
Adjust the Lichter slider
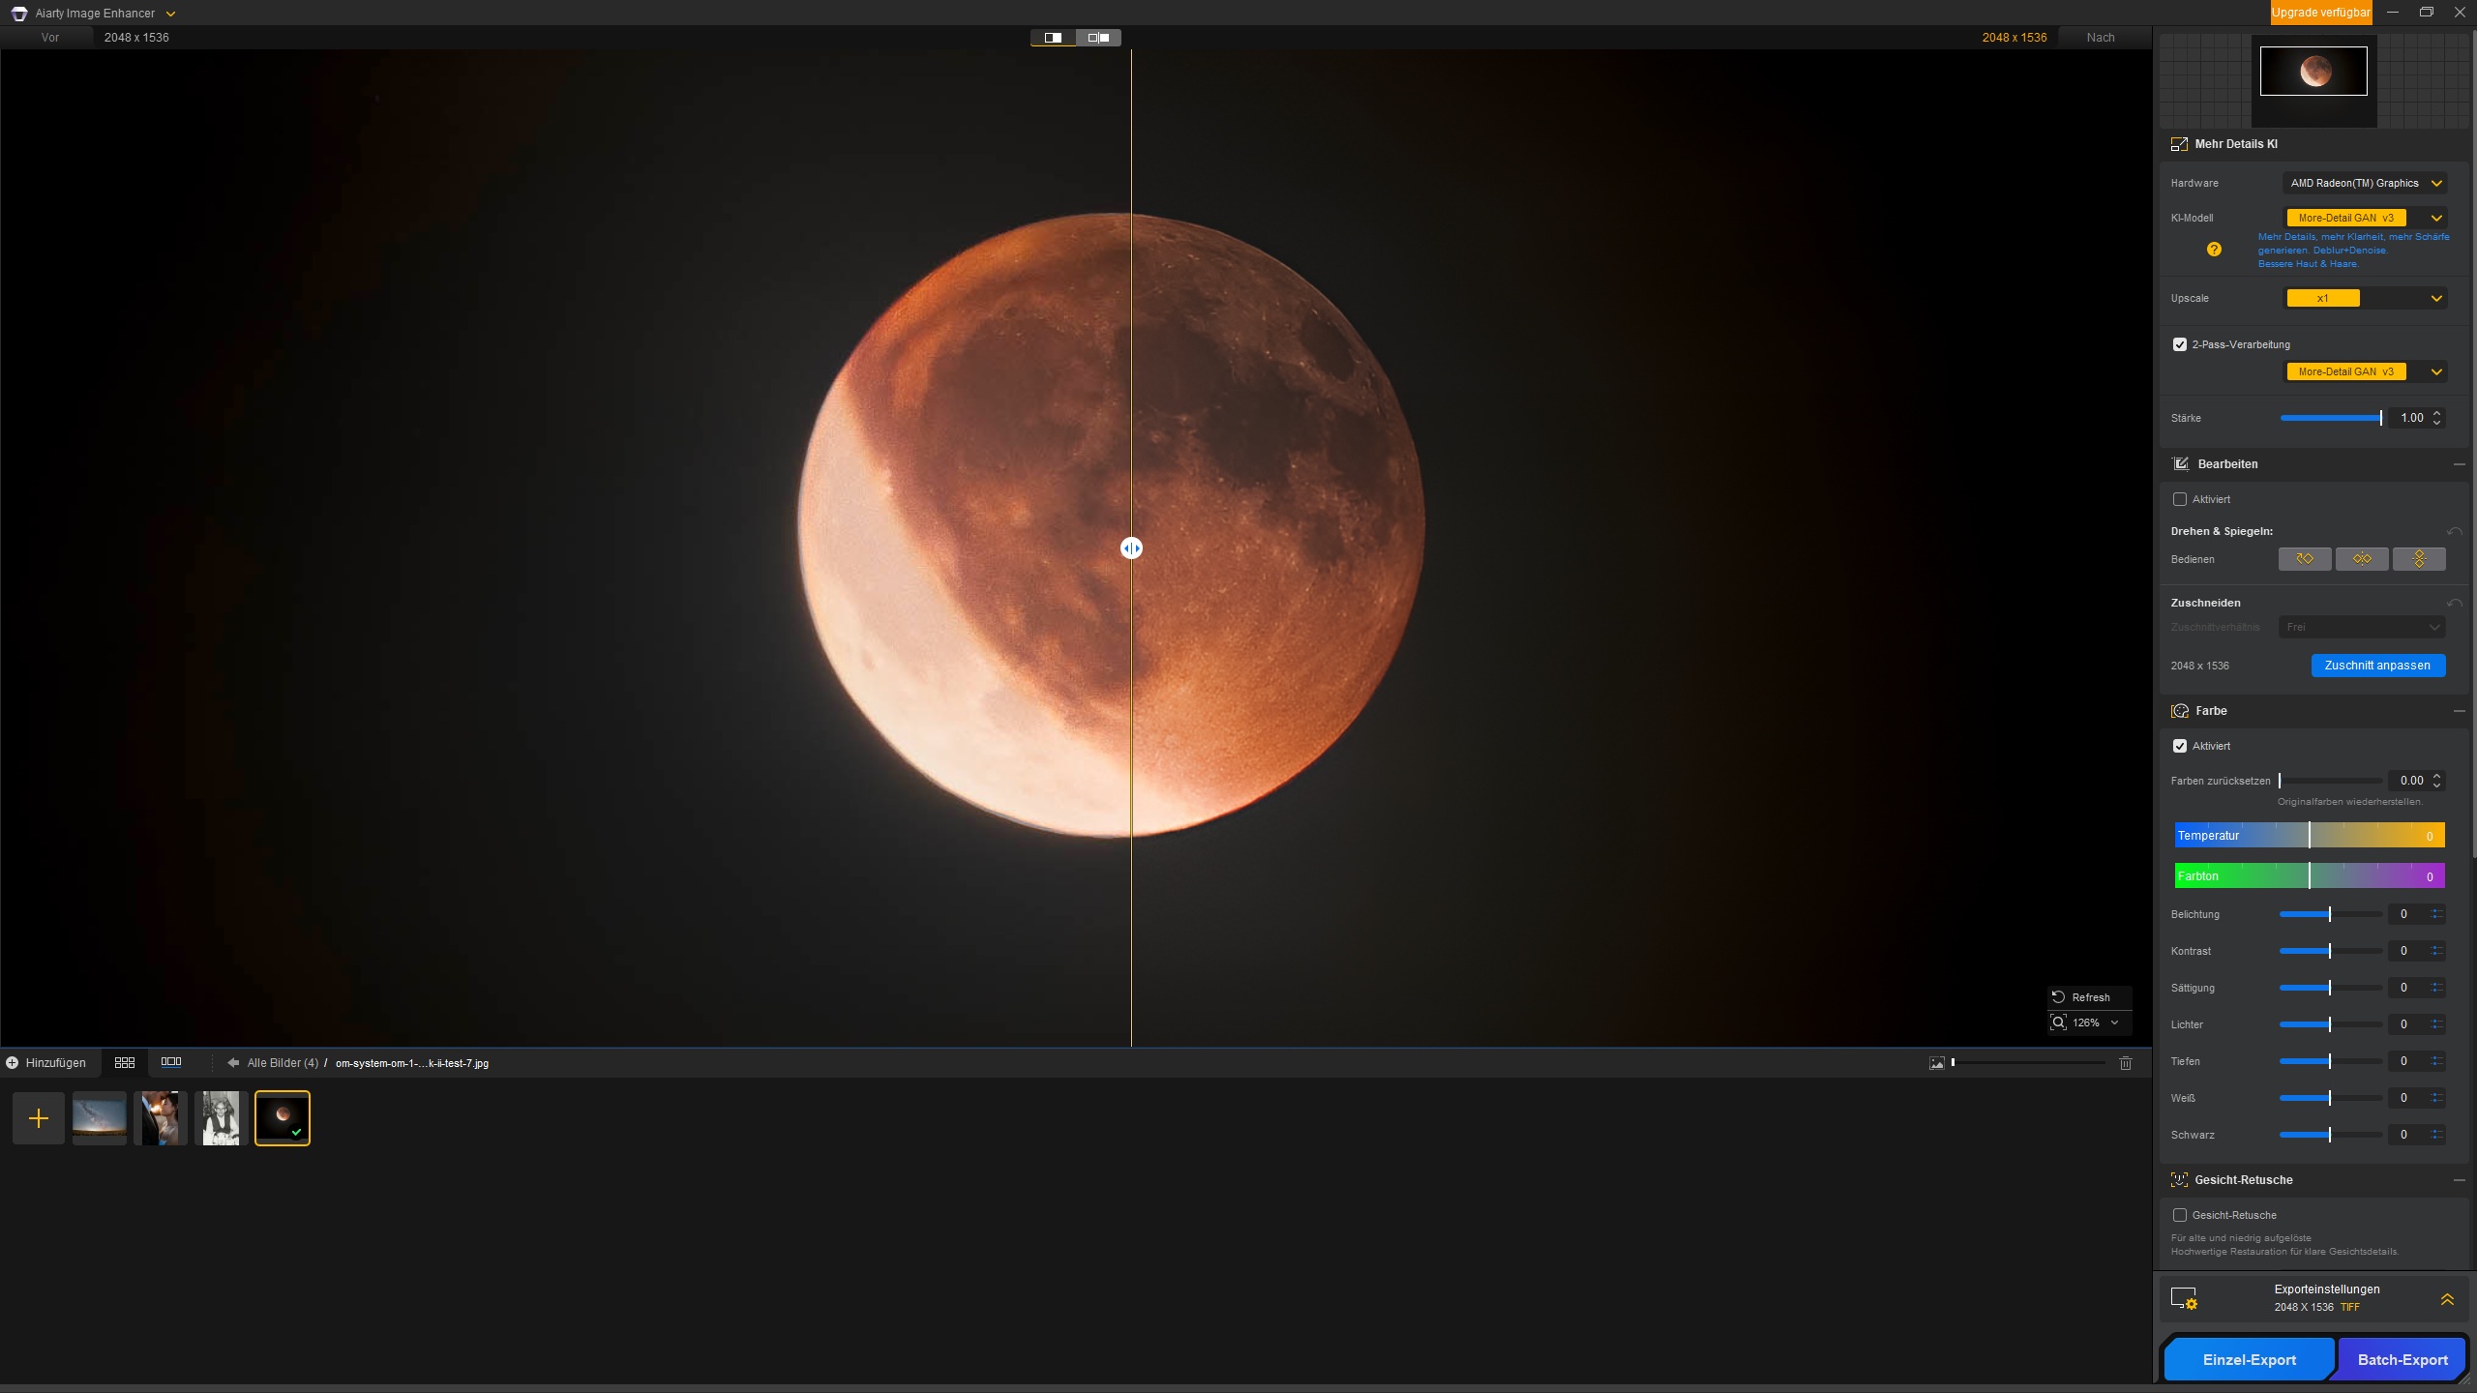[x=2331, y=1024]
